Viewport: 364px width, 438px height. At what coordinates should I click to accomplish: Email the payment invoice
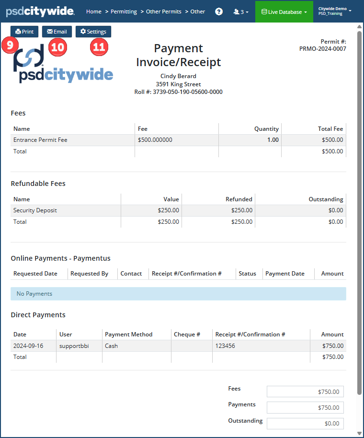57,32
